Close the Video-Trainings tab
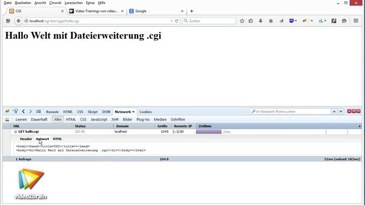365x205 pixels. click(122, 11)
